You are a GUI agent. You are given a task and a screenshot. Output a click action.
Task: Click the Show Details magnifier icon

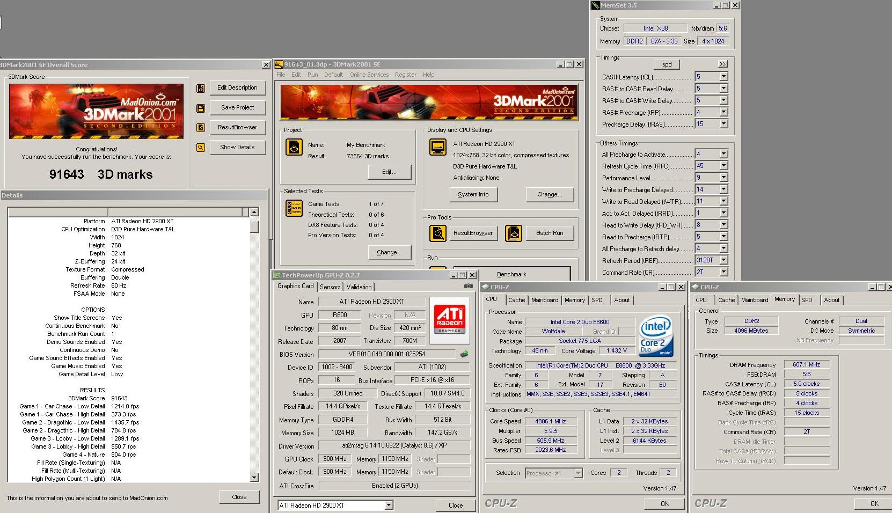tap(201, 148)
